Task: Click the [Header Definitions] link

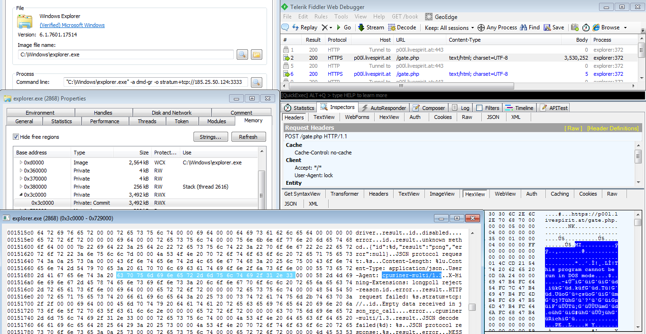Action: [613, 128]
